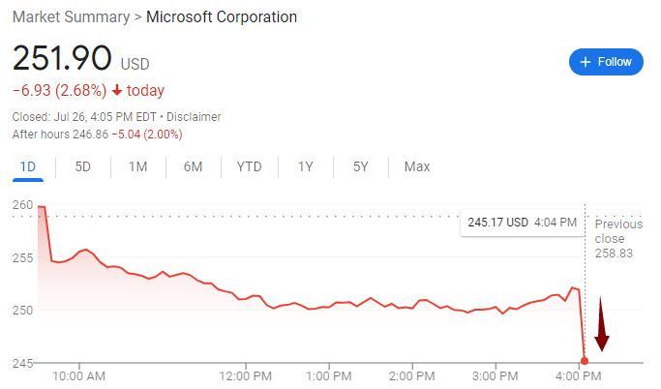Switch to the 1Y tab

[x=305, y=166]
